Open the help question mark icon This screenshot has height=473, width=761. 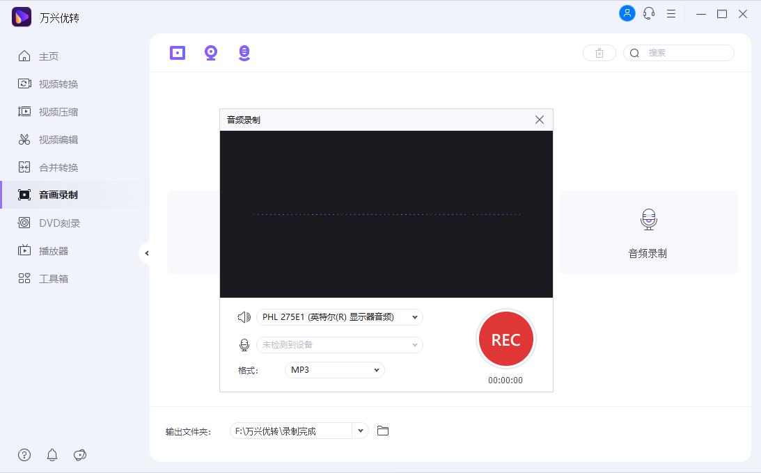(24, 455)
